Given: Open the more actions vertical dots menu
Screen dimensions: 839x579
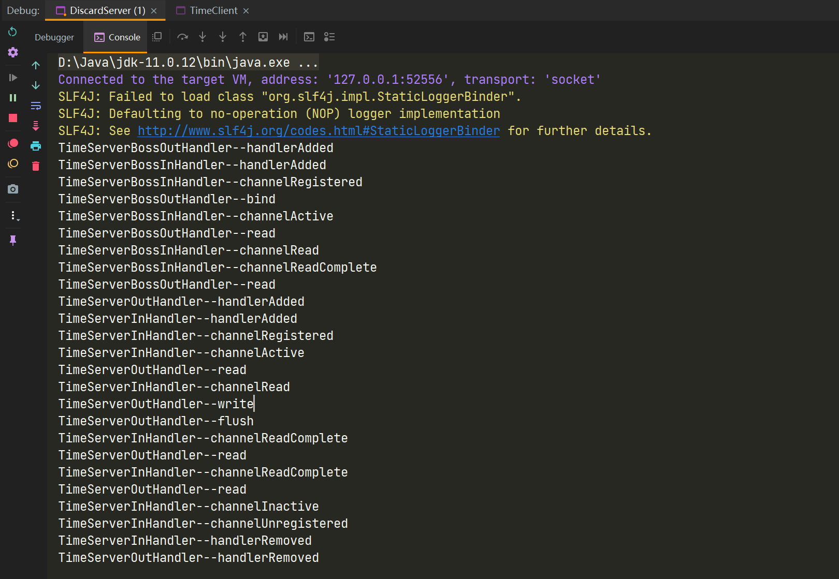Looking at the screenshot, I should 15,215.
